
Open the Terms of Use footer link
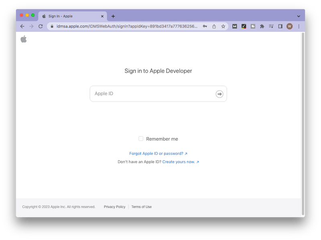click(x=142, y=207)
